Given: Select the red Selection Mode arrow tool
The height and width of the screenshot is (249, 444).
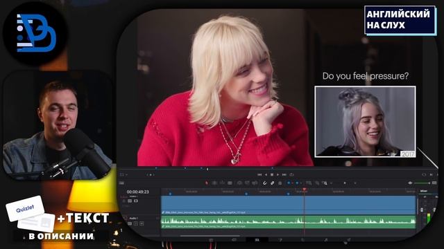Looking at the screenshot, I should pos(207,183).
